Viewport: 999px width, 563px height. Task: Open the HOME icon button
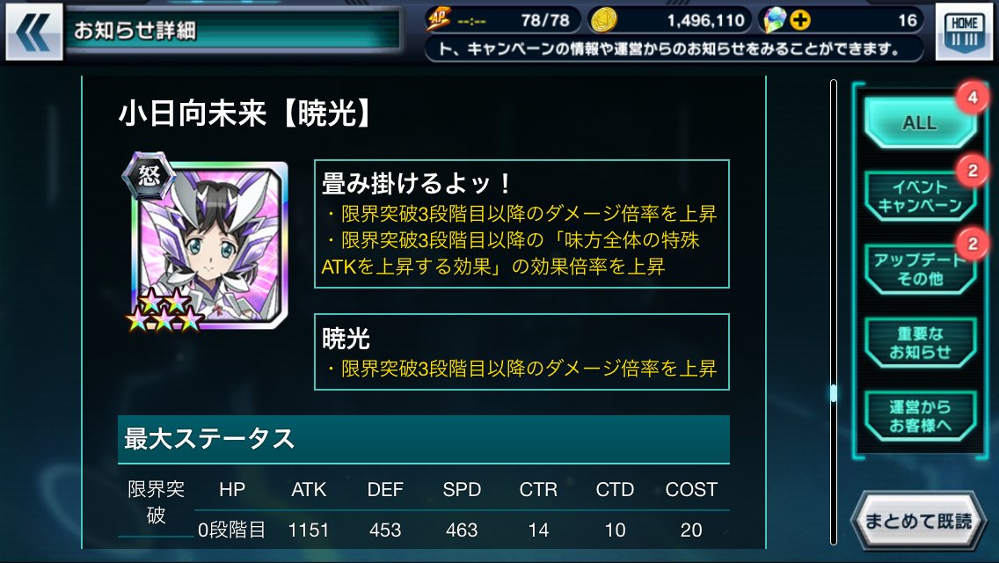[x=963, y=32]
